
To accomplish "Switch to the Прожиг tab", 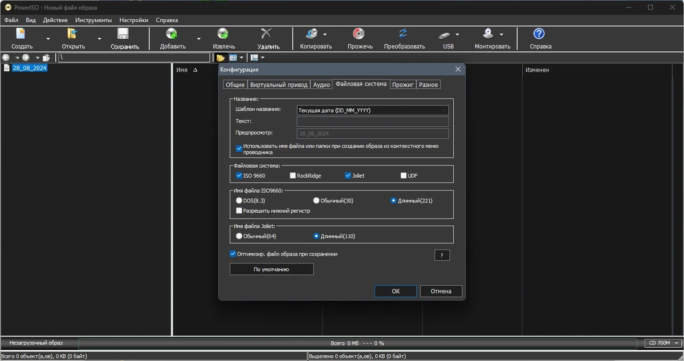I will [403, 84].
